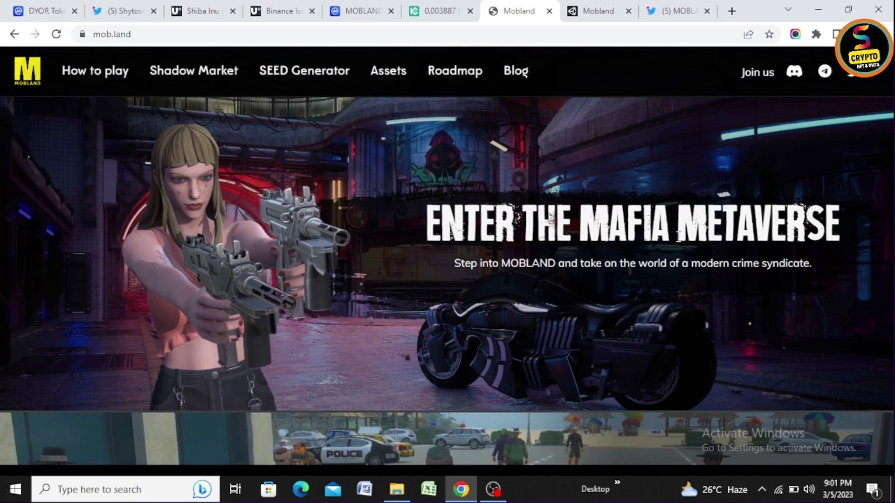Open How to play menu

coord(95,71)
